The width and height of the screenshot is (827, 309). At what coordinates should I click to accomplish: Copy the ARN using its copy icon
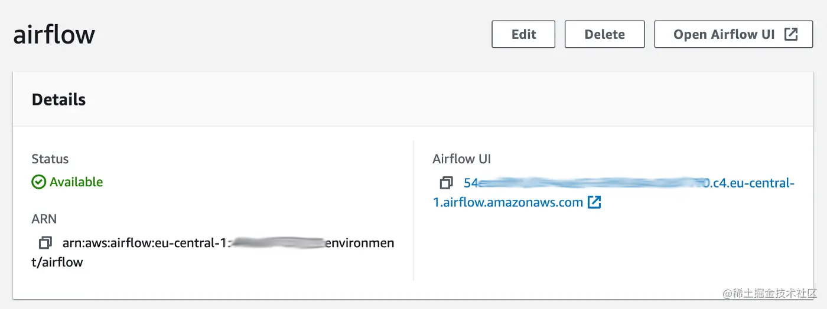point(45,243)
